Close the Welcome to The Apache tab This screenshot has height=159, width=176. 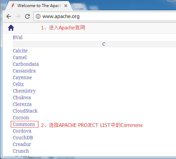click(x=66, y=6)
